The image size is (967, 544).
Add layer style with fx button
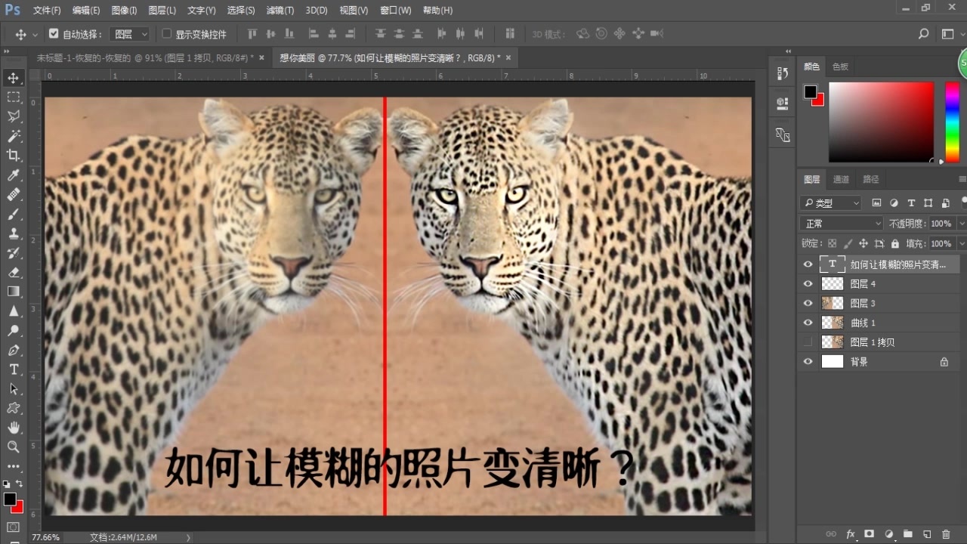[851, 533]
